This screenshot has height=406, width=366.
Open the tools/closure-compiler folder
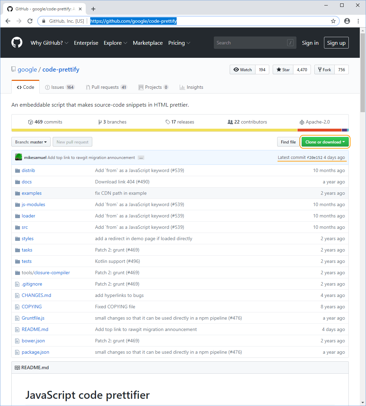(46, 273)
